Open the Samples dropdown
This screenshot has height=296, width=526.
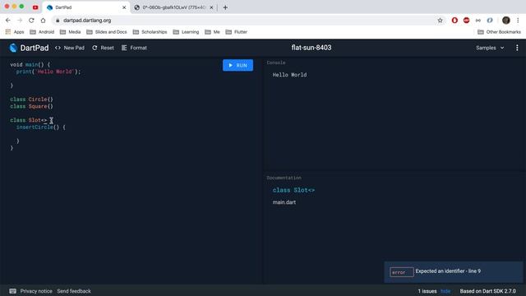(490, 48)
